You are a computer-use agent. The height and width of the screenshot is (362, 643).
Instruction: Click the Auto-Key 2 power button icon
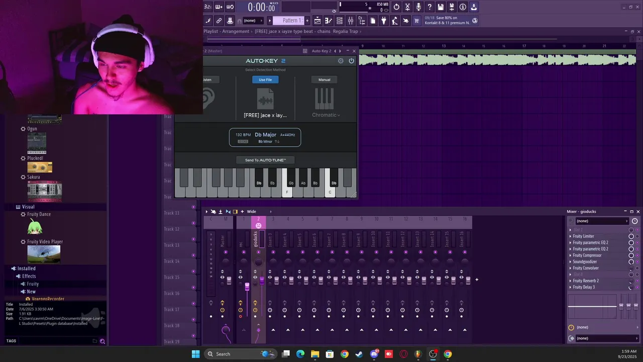coord(351,61)
